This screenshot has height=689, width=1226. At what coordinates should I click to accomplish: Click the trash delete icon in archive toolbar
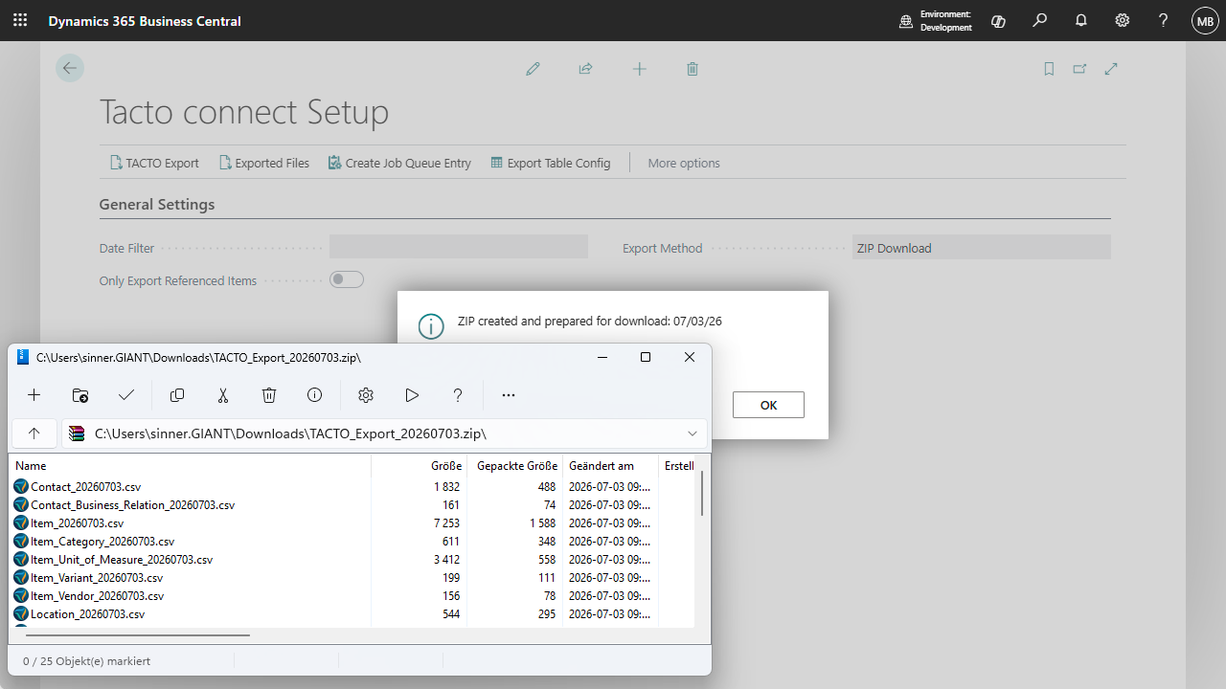pyautogui.click(x=269, y=395)
